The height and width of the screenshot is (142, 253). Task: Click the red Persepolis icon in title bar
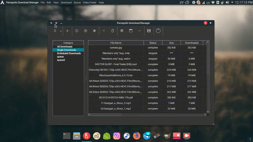tap(205, 23)
